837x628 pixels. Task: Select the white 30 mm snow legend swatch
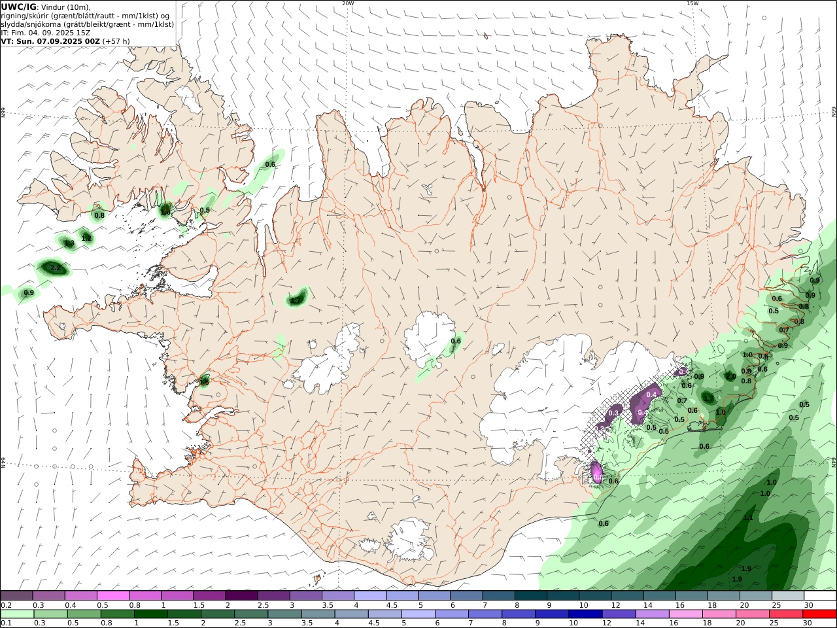coord(821,595)
